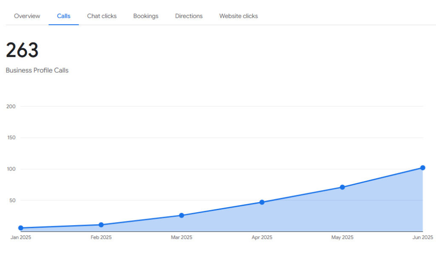The height and width of the screenshot is (260, 436).
Task: Click the 50 y-axis label
Action: click(12, 200)
